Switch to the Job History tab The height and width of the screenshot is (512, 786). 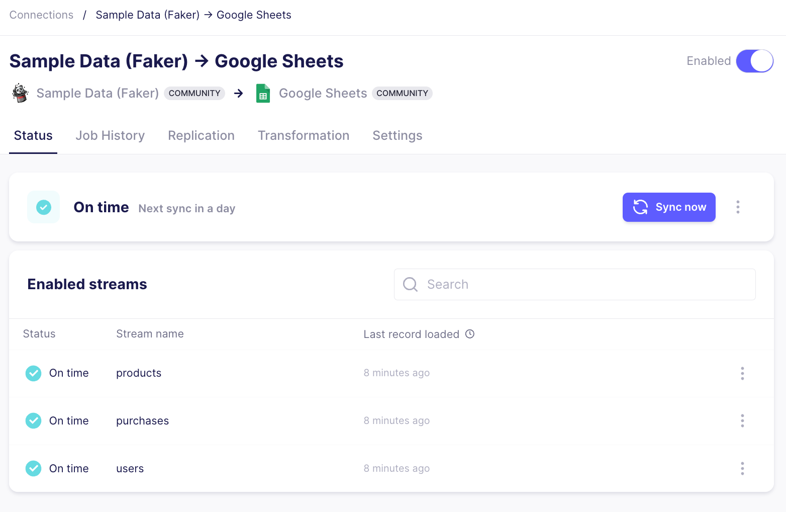(x=110, y=135)
